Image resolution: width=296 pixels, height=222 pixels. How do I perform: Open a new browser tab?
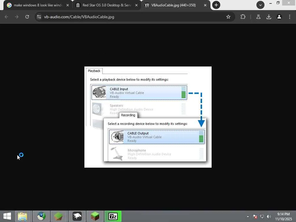point(216,5)
